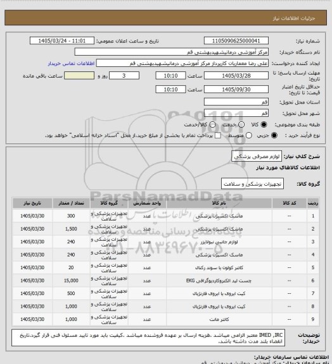Click the 1405/09/30 price validity date field
The image size is (332, 364).
click(x=236, y=89)
